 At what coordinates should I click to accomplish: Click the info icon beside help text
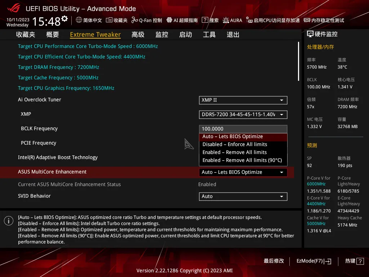pos(9,221)
